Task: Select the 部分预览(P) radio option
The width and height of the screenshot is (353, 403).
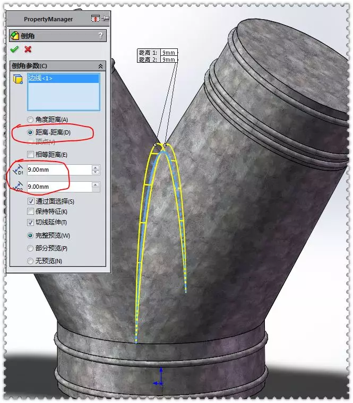Action: coord(30,248)
